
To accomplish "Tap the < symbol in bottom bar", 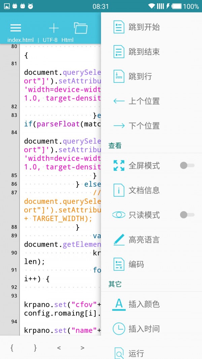I will pos(59,349).
